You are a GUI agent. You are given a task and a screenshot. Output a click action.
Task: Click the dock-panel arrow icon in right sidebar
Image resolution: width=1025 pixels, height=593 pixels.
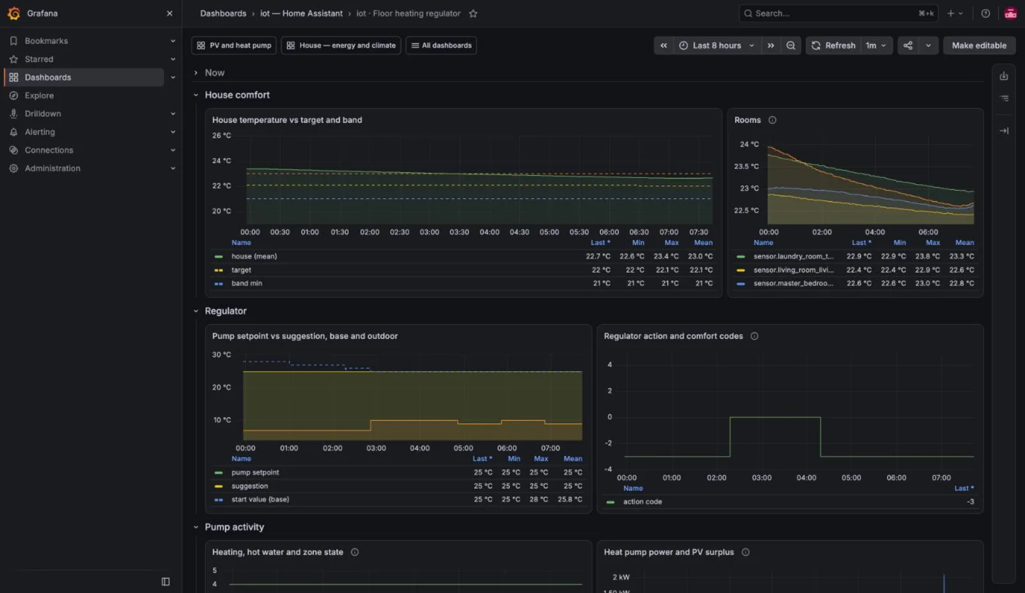tap(1004, 130)
